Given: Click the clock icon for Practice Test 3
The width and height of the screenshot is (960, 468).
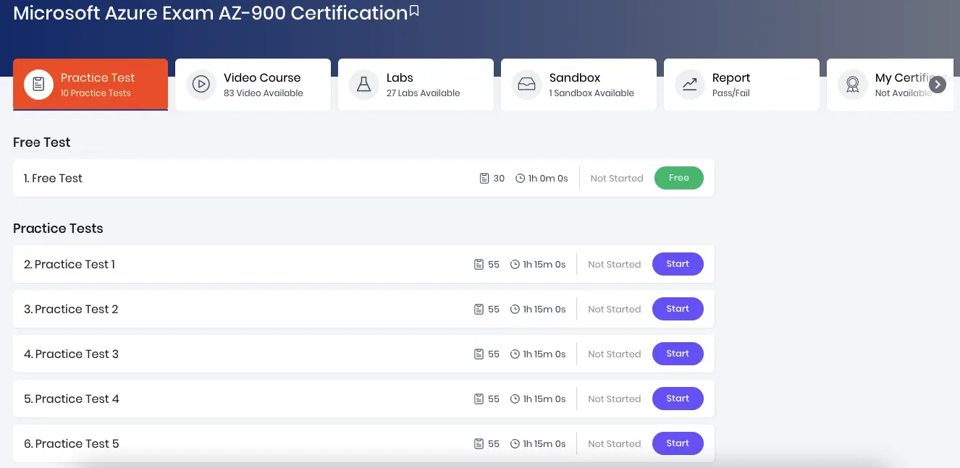Looking at the screenshot, I should pyautogui.click(x=515, y=354).
